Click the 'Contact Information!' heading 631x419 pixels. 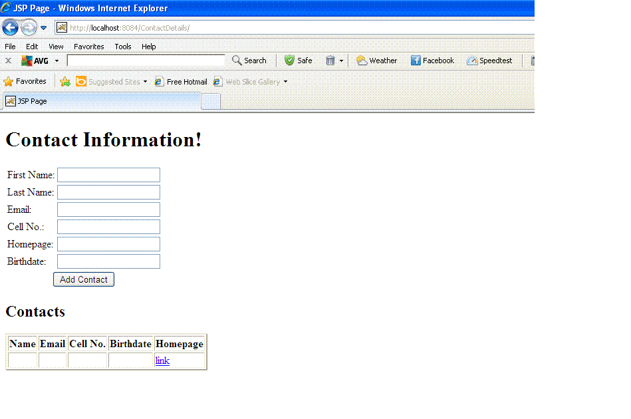click(x=104, y=140)
